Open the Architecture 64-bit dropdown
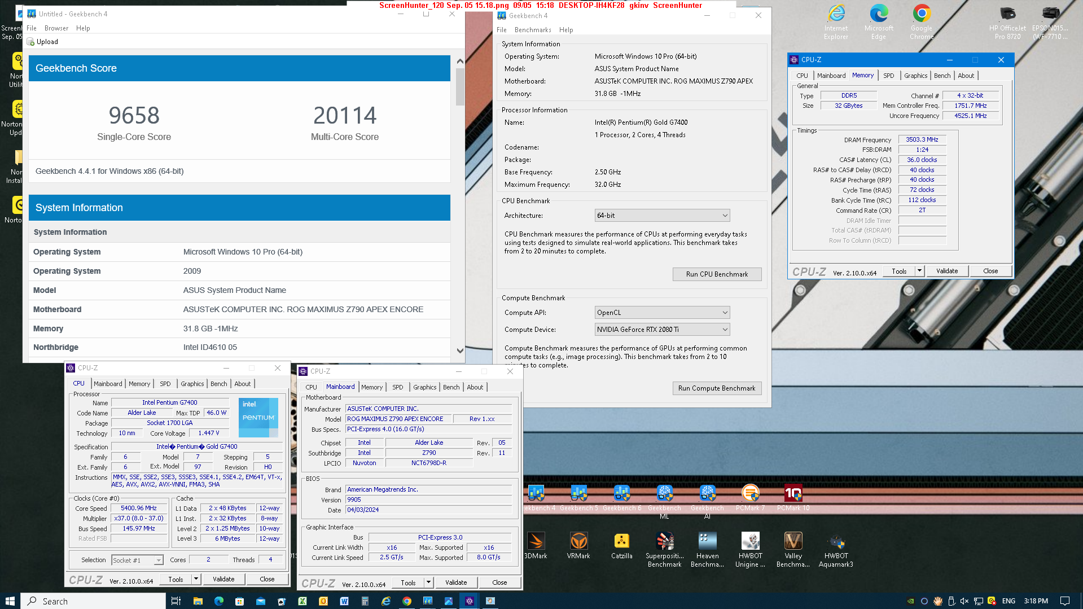The image size is (1083, 609). pyautogui.click(x=662, y=216)
